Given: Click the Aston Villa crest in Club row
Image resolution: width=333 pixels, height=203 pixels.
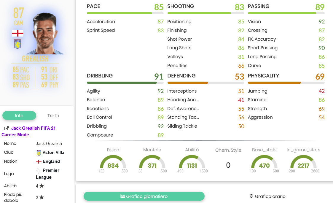Looking at the screenshot, I should [39, 153].
